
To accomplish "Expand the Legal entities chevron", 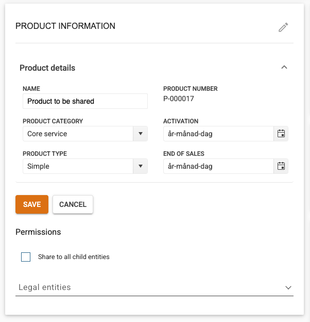I will (288, 287).
